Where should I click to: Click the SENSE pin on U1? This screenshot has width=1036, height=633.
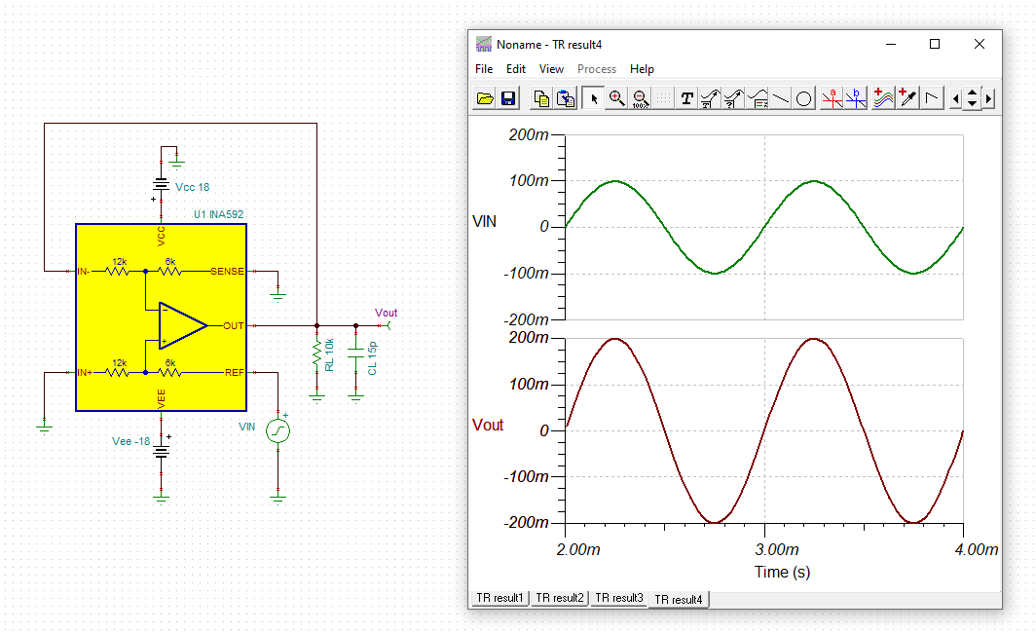point(227,272)
